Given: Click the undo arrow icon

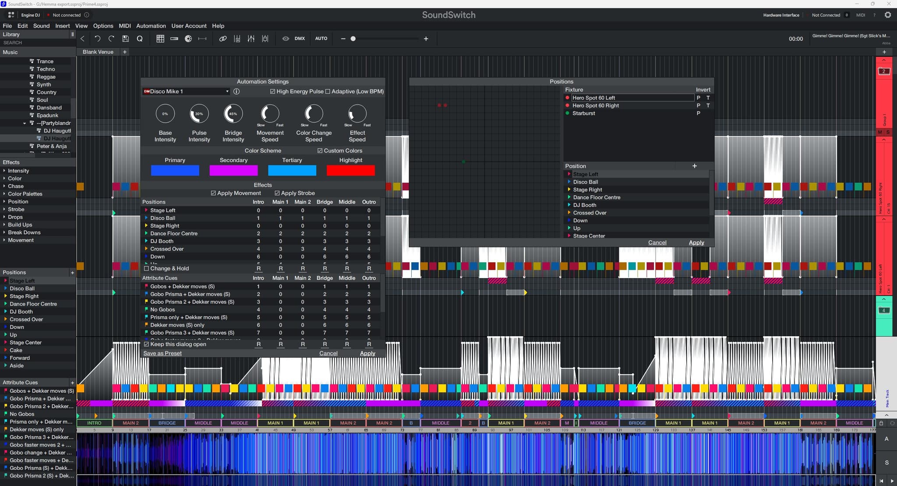Looking at the screenshot, I should [x=97, y=39].
